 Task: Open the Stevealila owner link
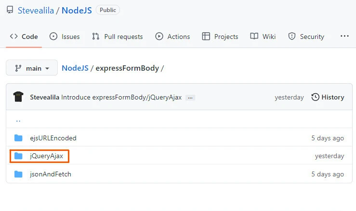click(37, 10)
